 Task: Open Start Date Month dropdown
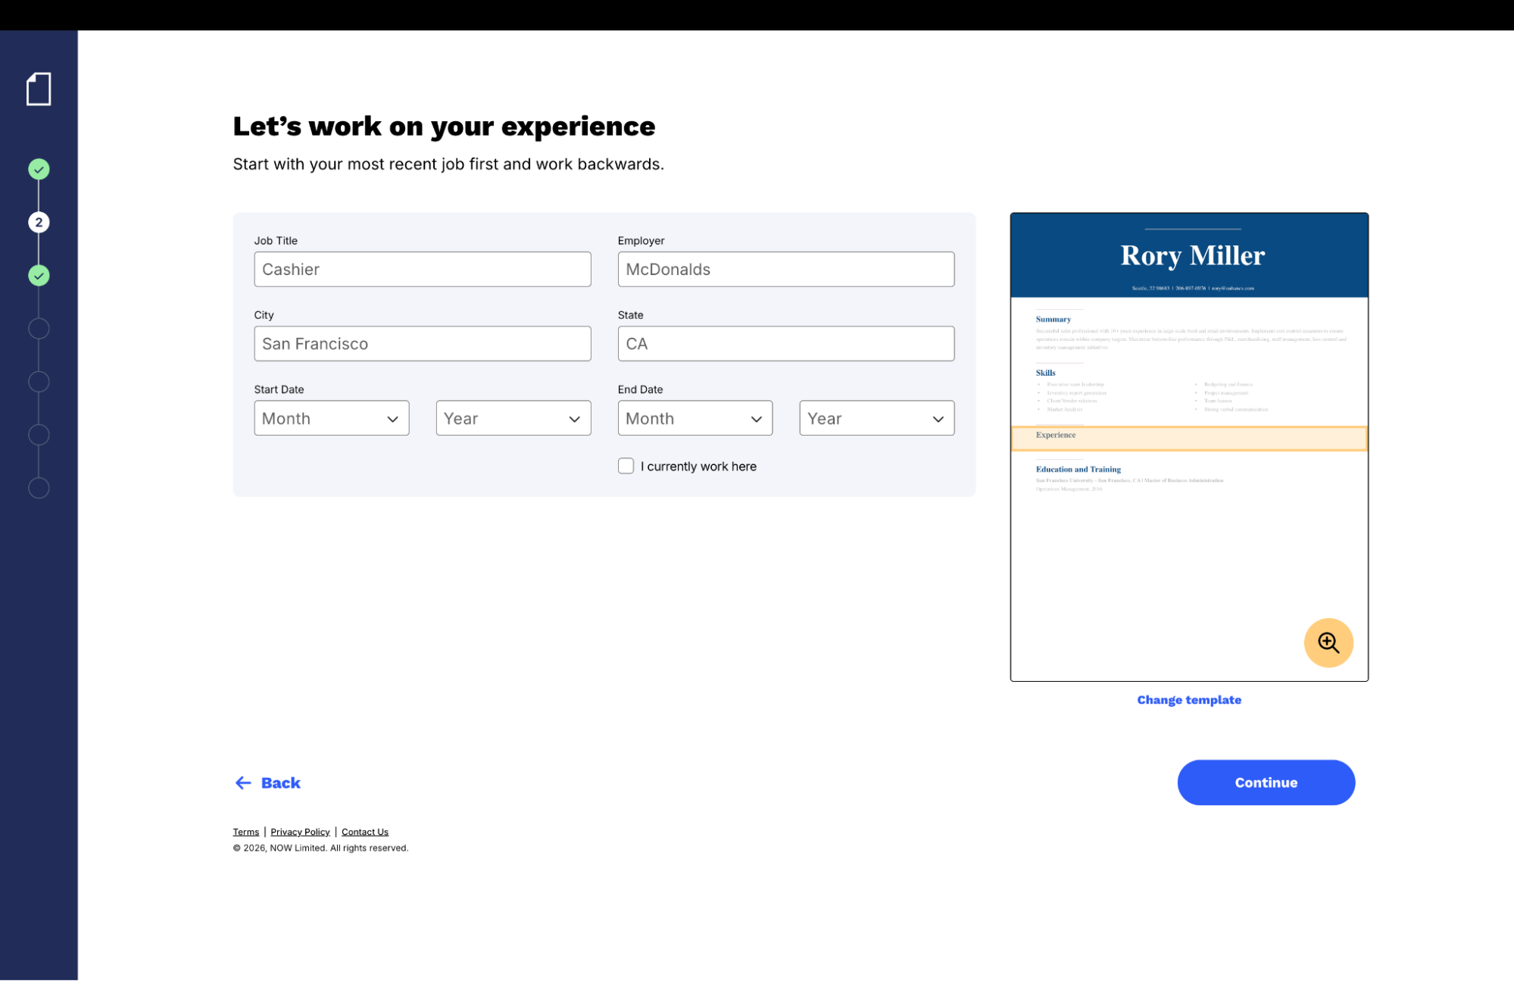click(331, 418)
